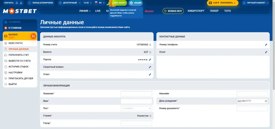The width and height of the screenshot is (275, 129).
Task: Click the Пополнить balance button
Action: click(x=223, y=3)
